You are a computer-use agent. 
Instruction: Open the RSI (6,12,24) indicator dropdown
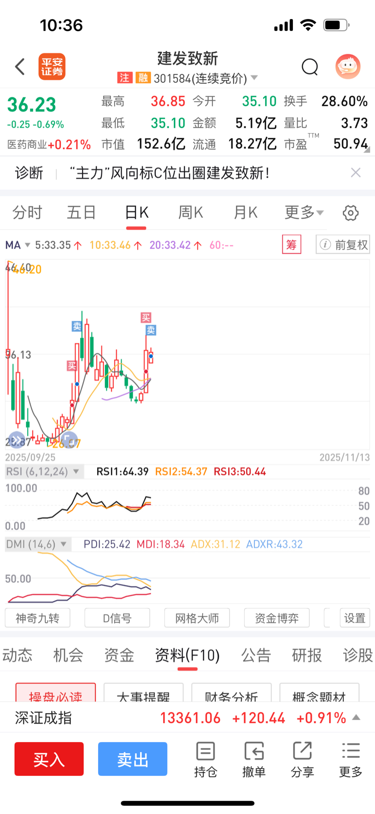[x=44, y=471]
